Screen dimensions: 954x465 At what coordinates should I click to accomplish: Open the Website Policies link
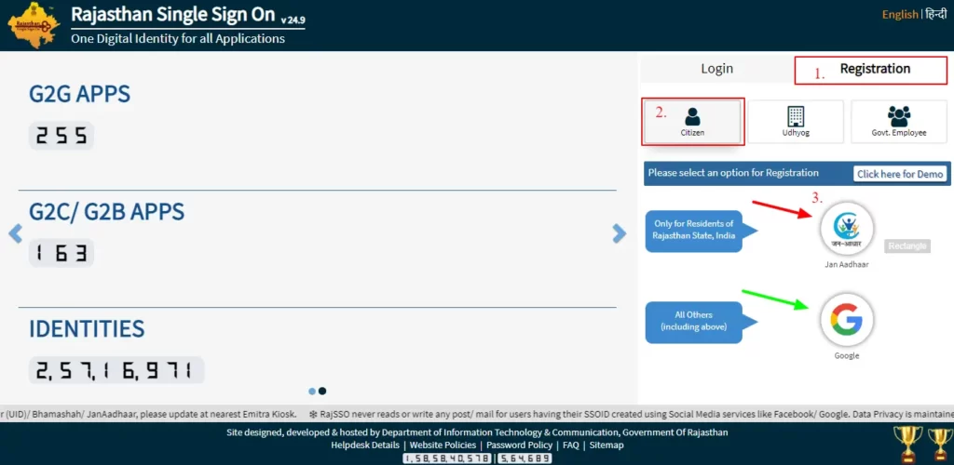tap(443, 445)
